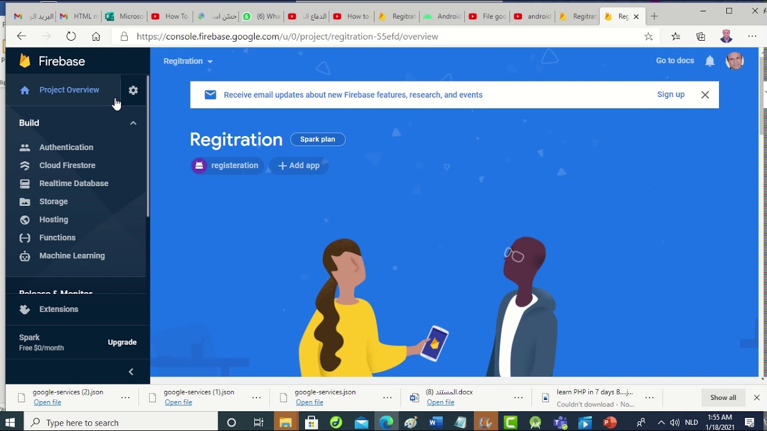
Task: Click Go to docs link
Action: click(675, 60)
